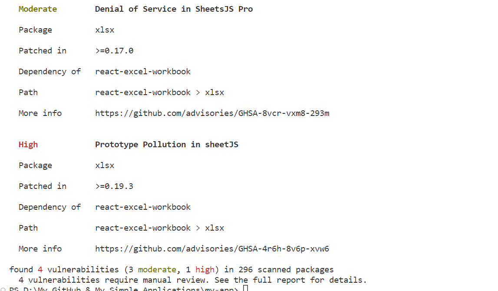
Task: Select xlsx package name under Prototype Pollution
Action: [x=105, y=166]
